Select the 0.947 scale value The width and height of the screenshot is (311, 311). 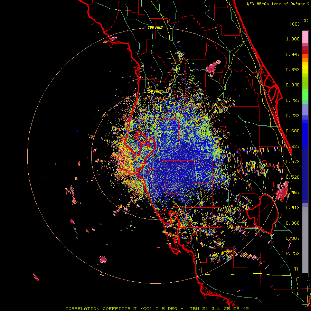(293, 54)
